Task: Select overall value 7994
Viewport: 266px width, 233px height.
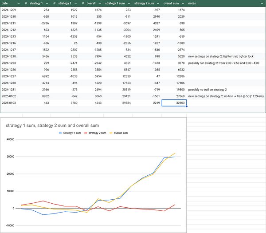Action: pos(98,56)
